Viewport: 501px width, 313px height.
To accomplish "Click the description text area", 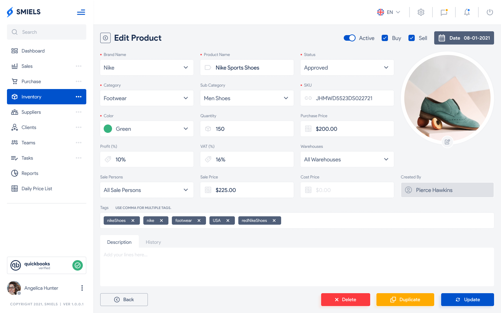I will click(x=297, y=267).
